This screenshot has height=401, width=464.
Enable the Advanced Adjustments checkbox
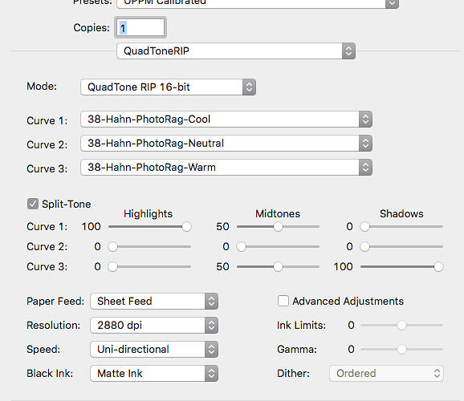pos(283,301)
